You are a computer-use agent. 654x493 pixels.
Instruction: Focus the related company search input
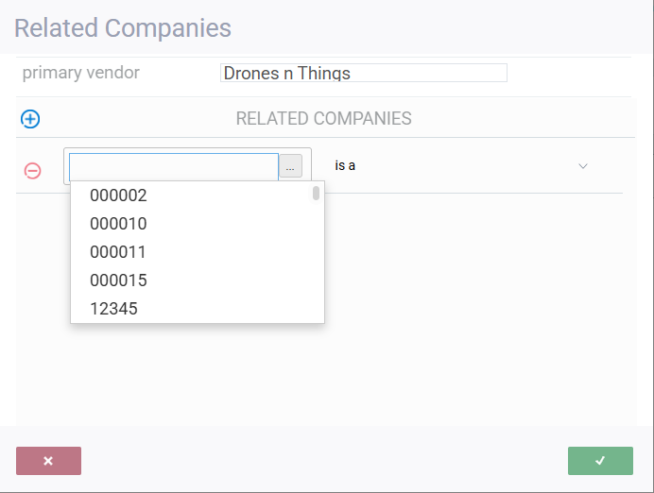[174, 166]
